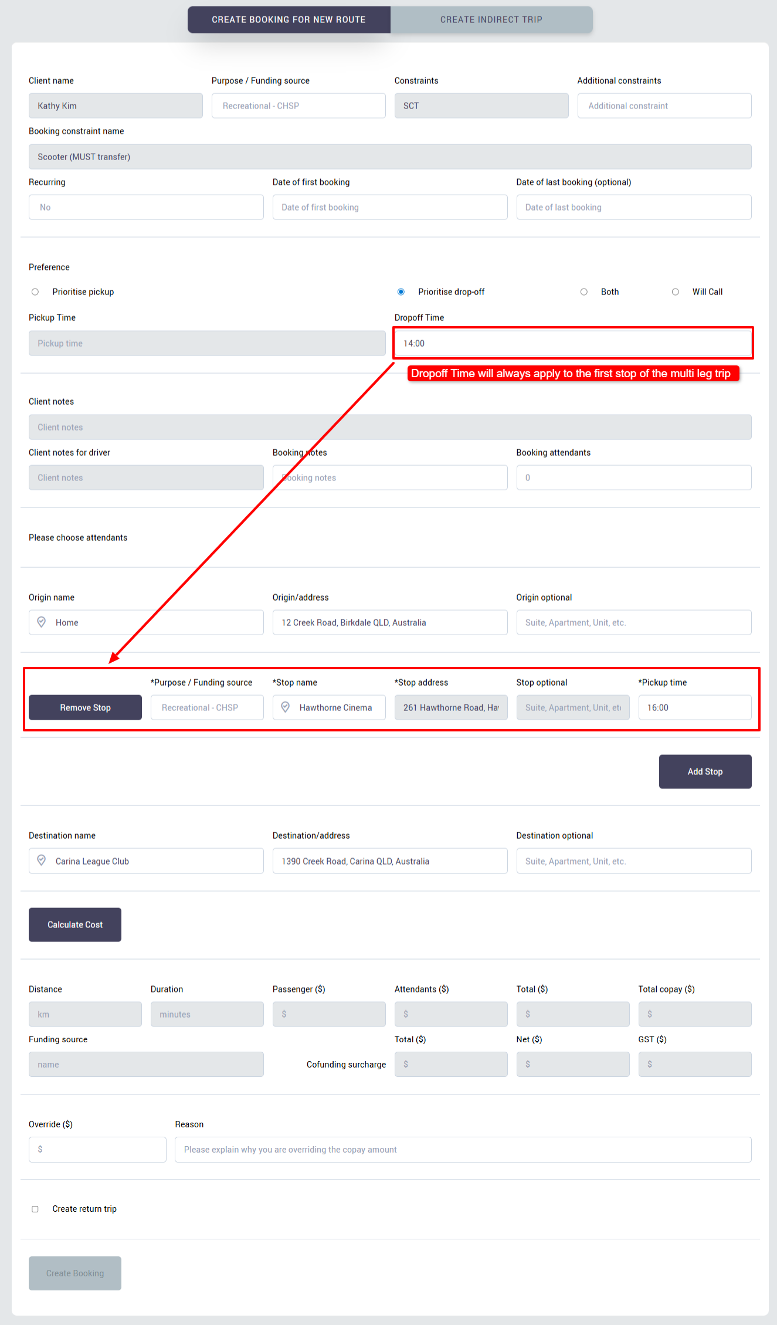The image size is (777, 1325).
Task: Switch to Create Indirect Trip tab
Action: click(491, 19)
